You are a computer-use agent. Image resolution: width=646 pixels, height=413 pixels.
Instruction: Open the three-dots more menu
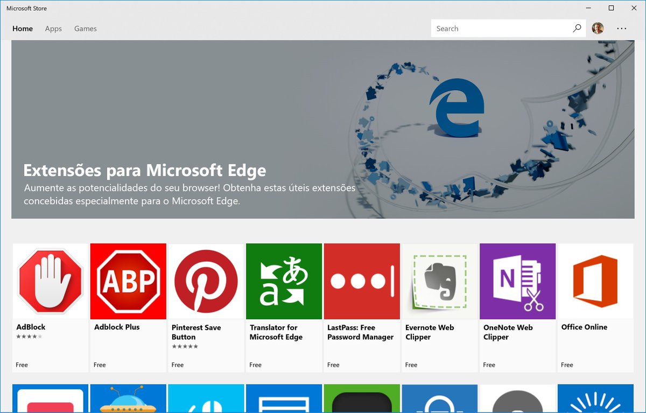click(x=622, y=29)
